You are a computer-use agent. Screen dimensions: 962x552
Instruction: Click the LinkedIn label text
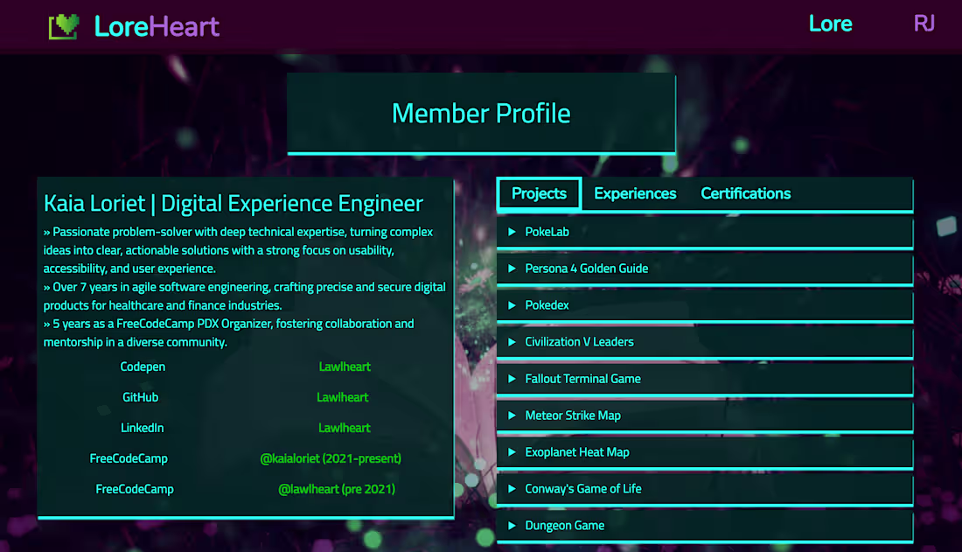pyautogui.click(x=143, y=428)
